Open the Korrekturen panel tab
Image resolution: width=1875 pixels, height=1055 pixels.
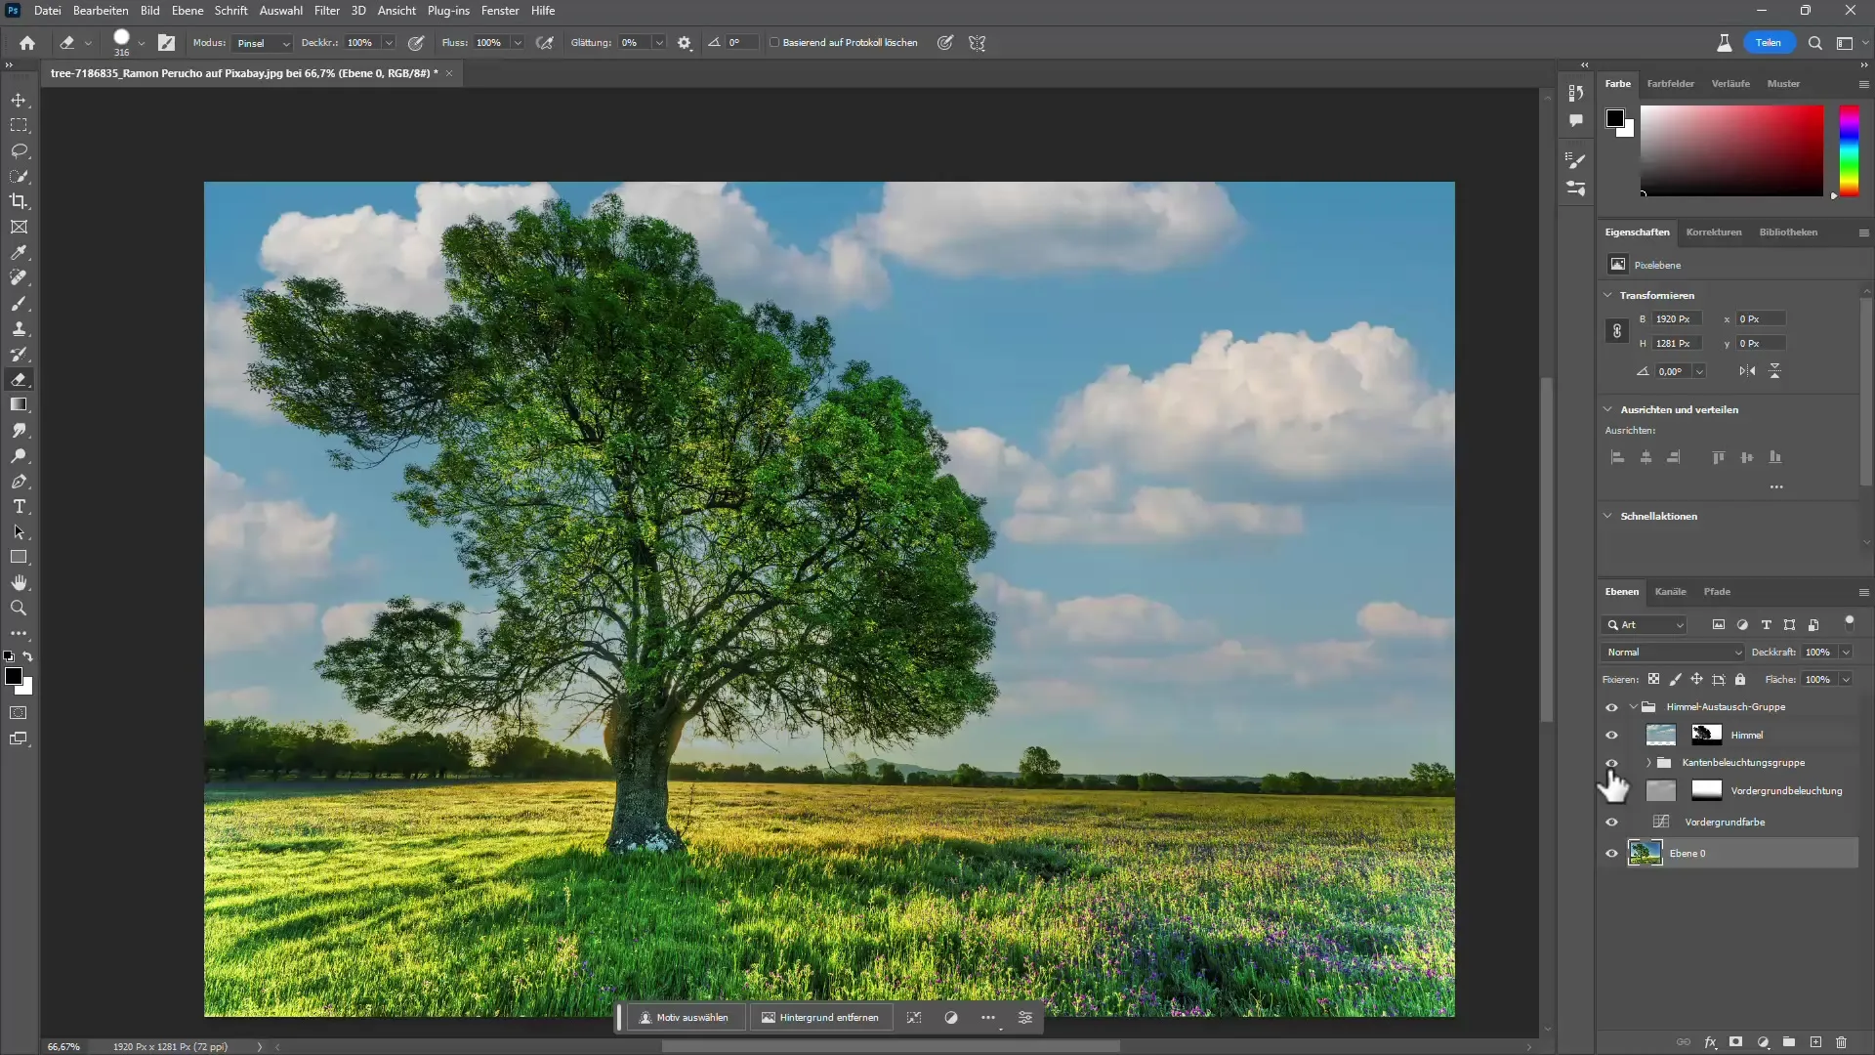(1714, 232)
